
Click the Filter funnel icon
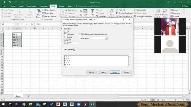pyautogui.click(x=93, y=12)
